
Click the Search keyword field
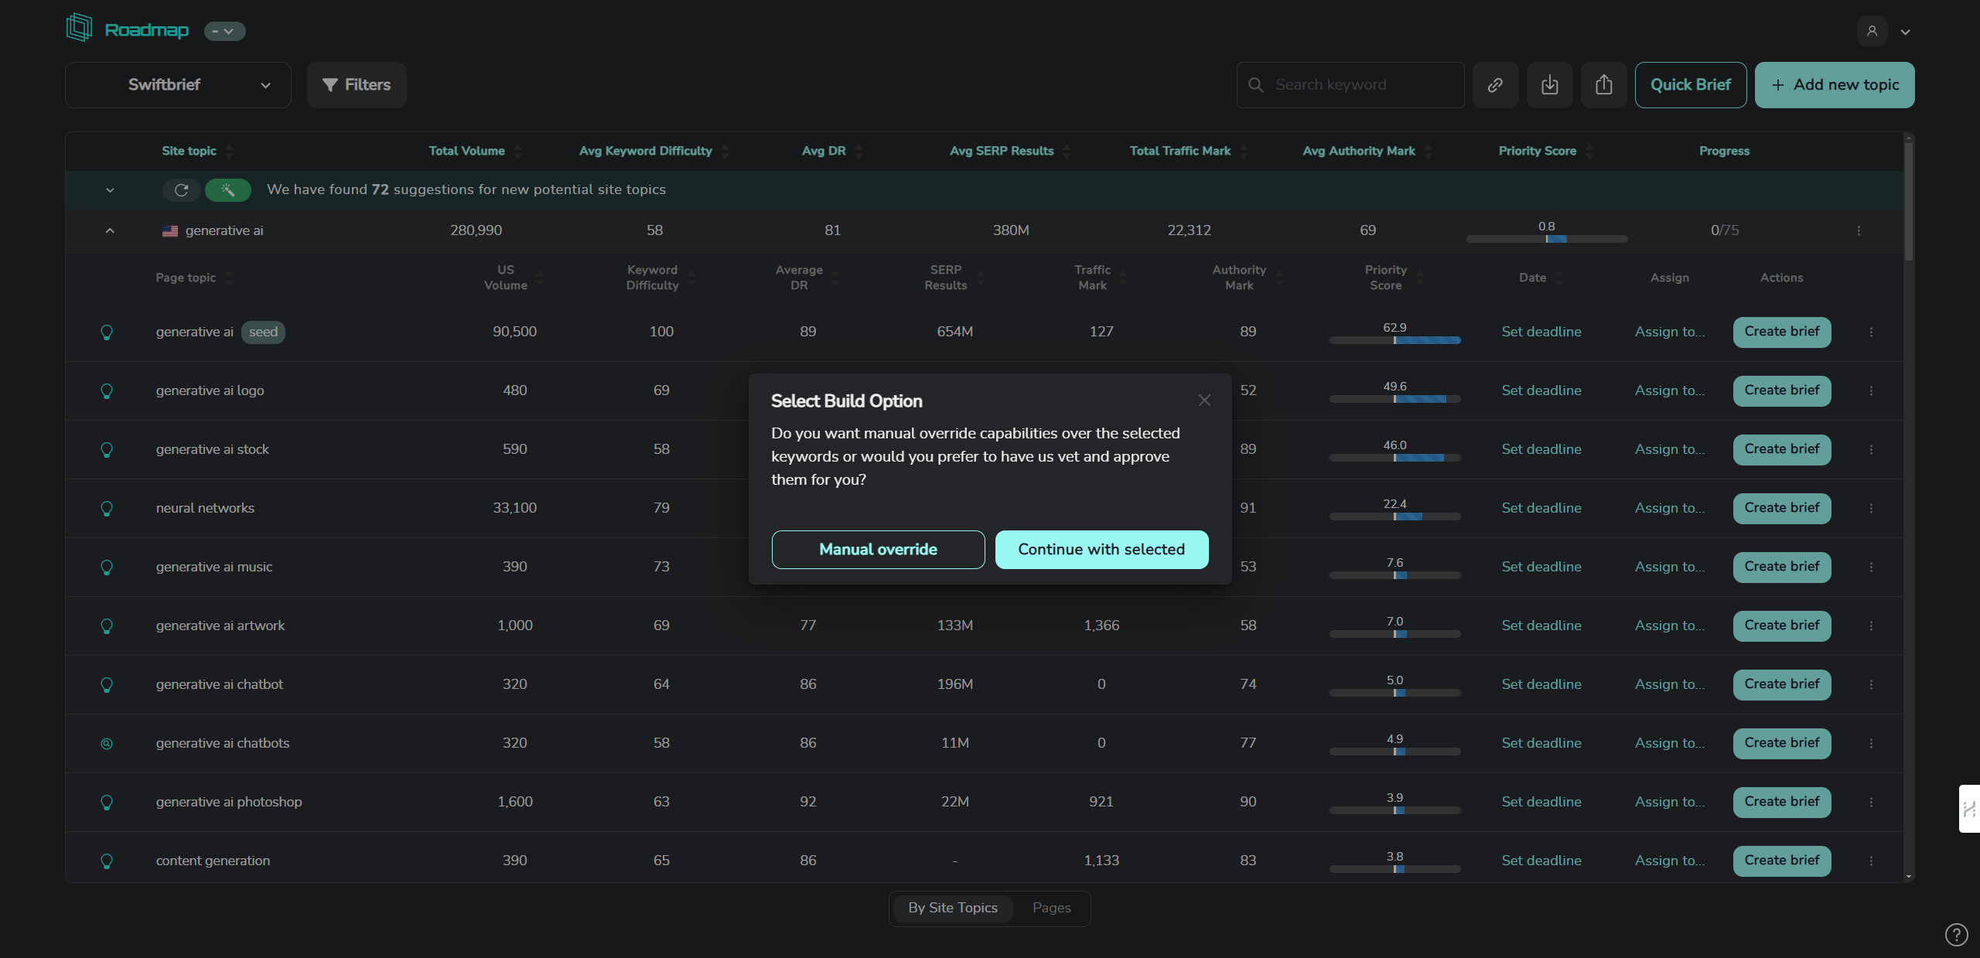pyautogui.click(x=1350, y=85)
